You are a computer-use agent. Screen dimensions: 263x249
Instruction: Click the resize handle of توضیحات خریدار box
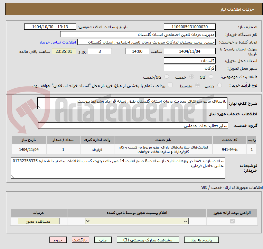click(12, 176)
